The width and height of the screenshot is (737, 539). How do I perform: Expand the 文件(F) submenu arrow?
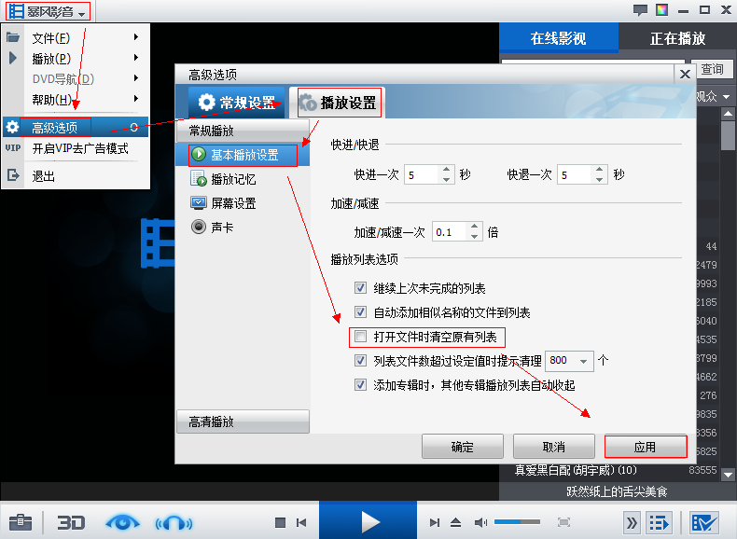136,37
